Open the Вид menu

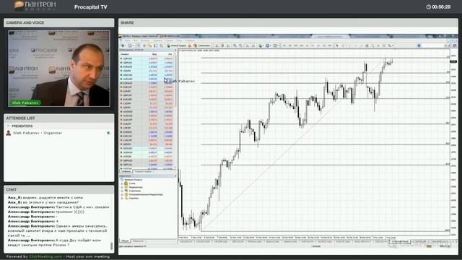click(136, 40)
